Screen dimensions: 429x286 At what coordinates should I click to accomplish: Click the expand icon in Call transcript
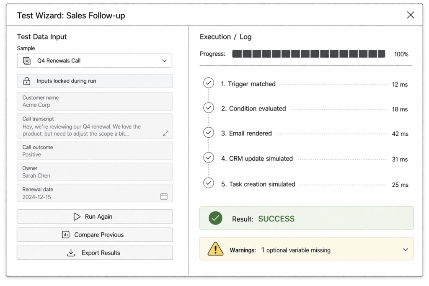pyautogui.click(x=165, y=133)
